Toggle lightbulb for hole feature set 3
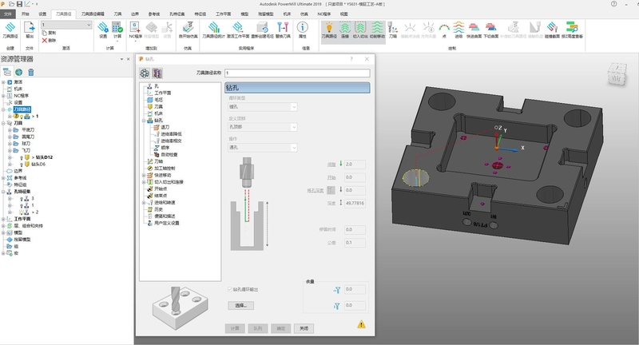Screen dimensions: 639x345 pyautogui.click(x=22, y=198)
